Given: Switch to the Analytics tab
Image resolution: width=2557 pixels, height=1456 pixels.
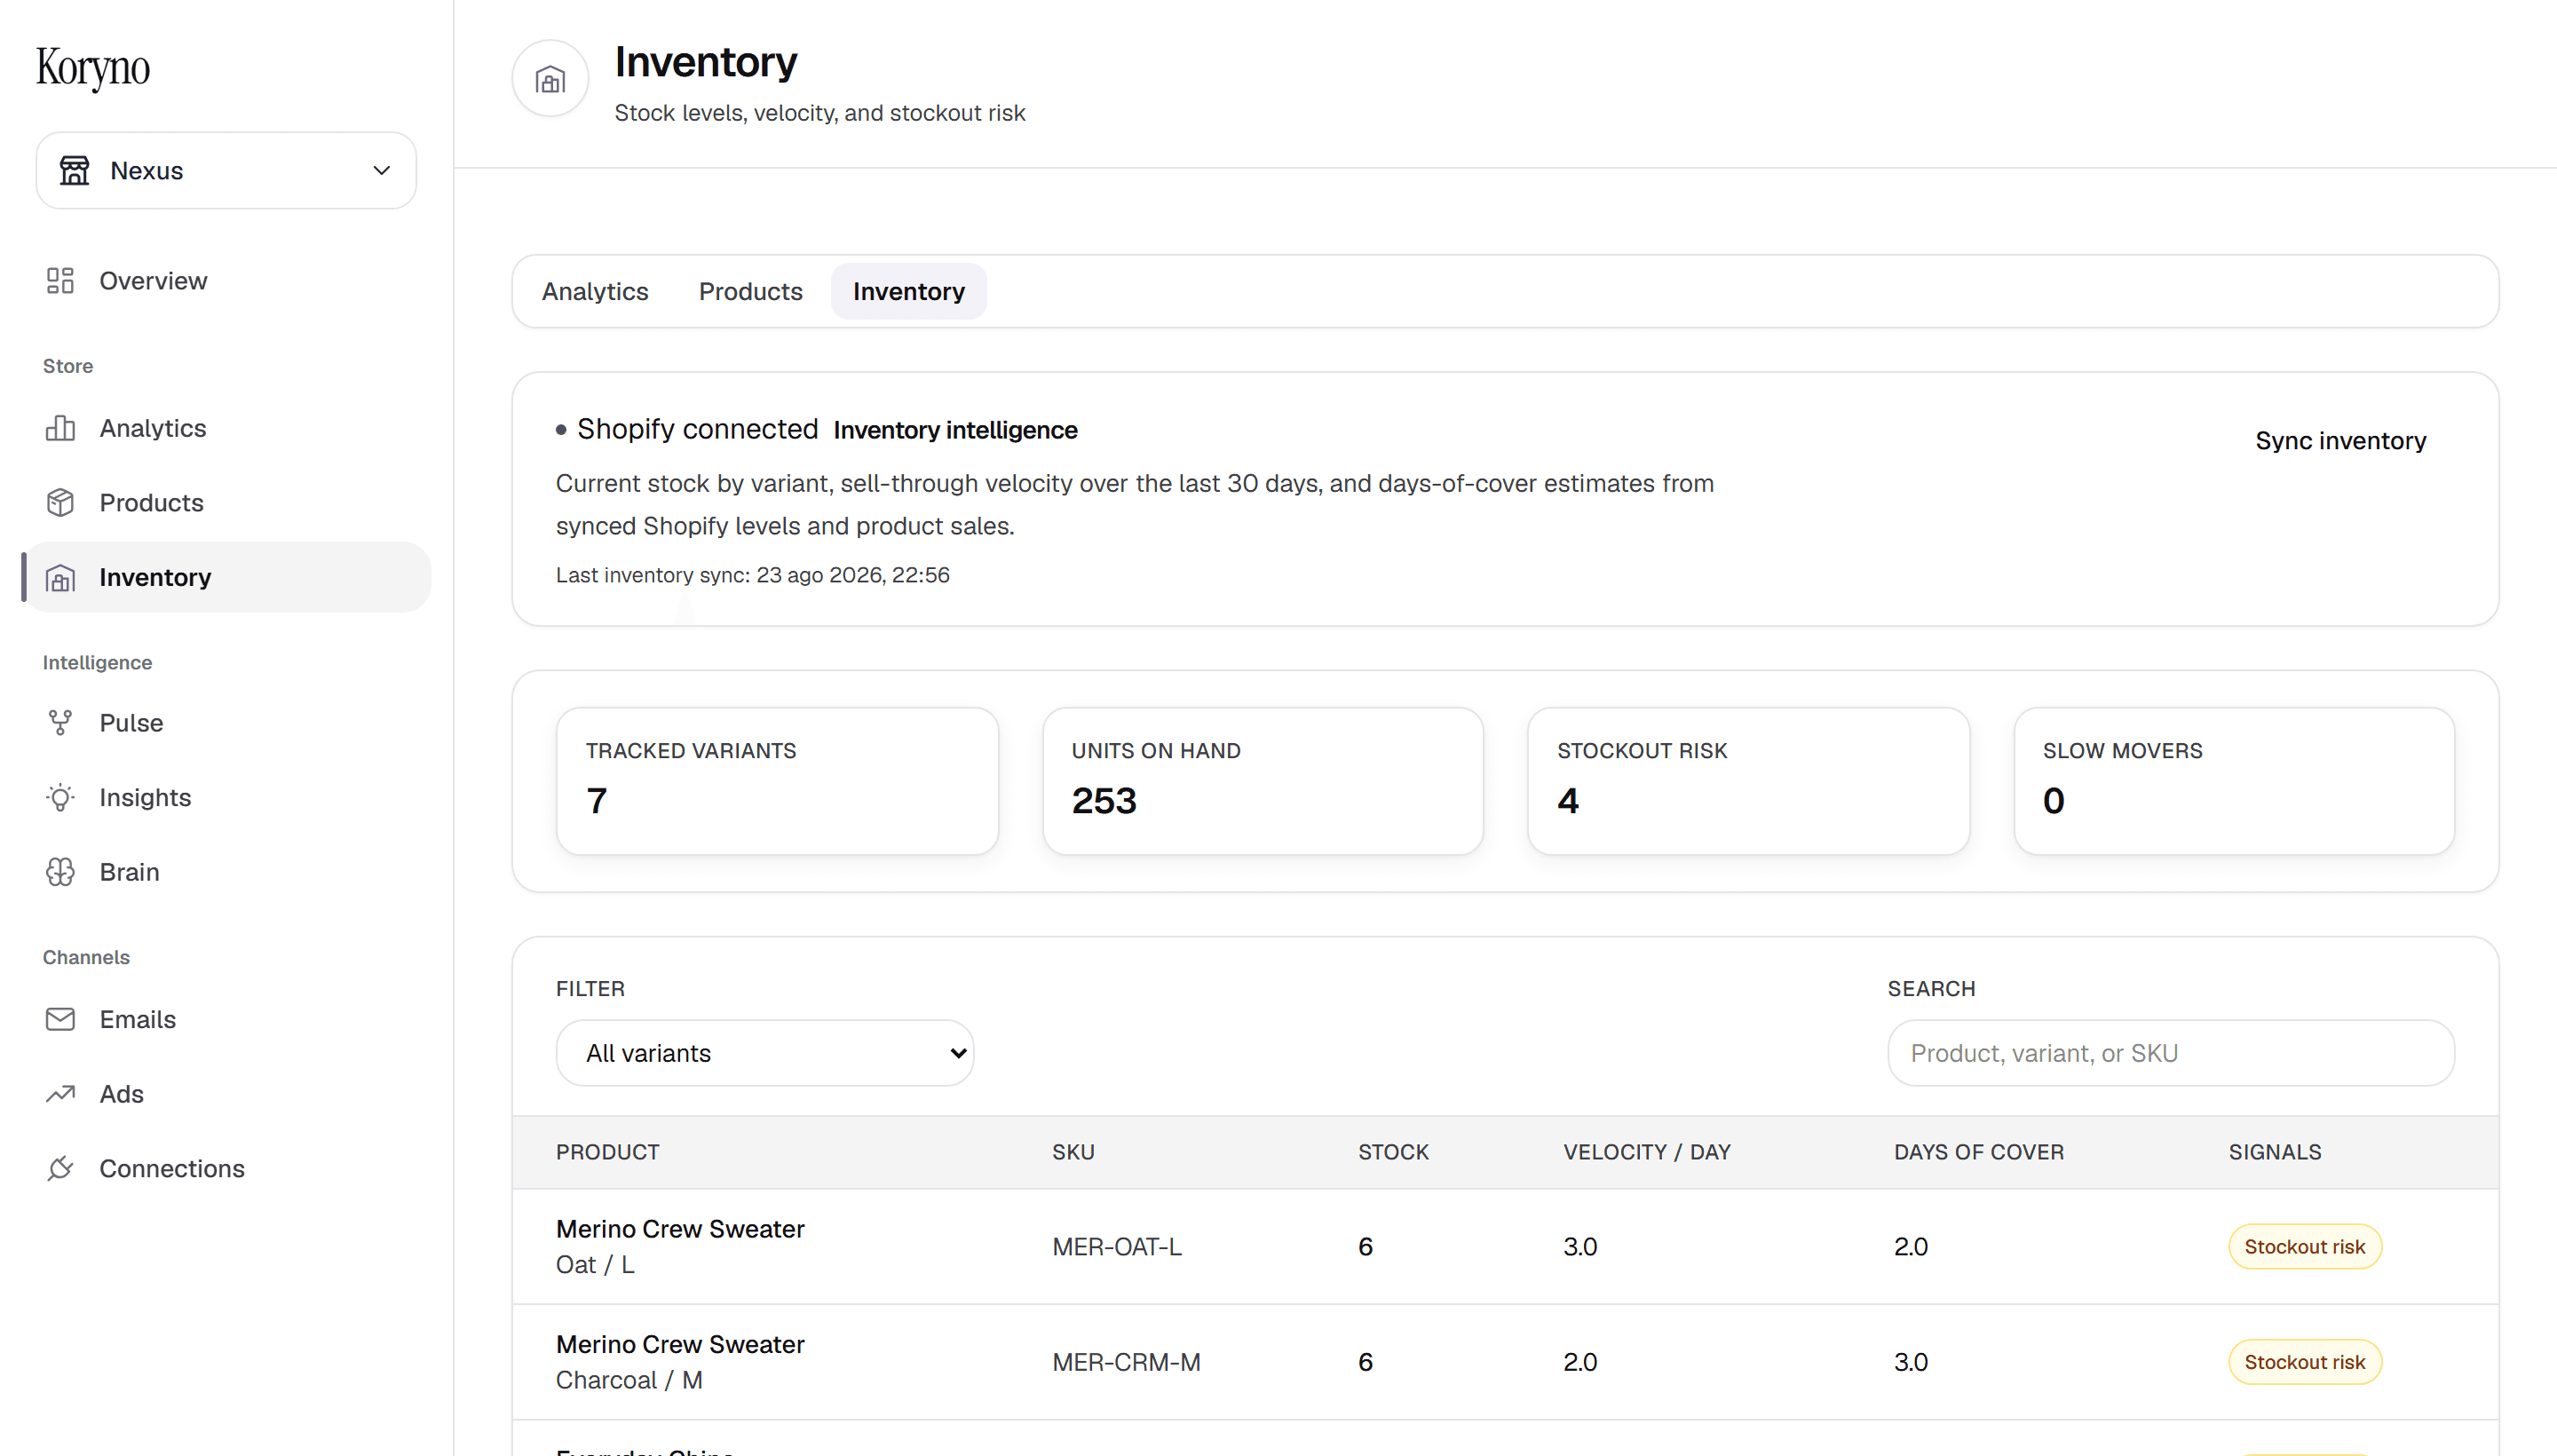Looking at the screenshot, I should pyautogui.click(x=595, y=292).
